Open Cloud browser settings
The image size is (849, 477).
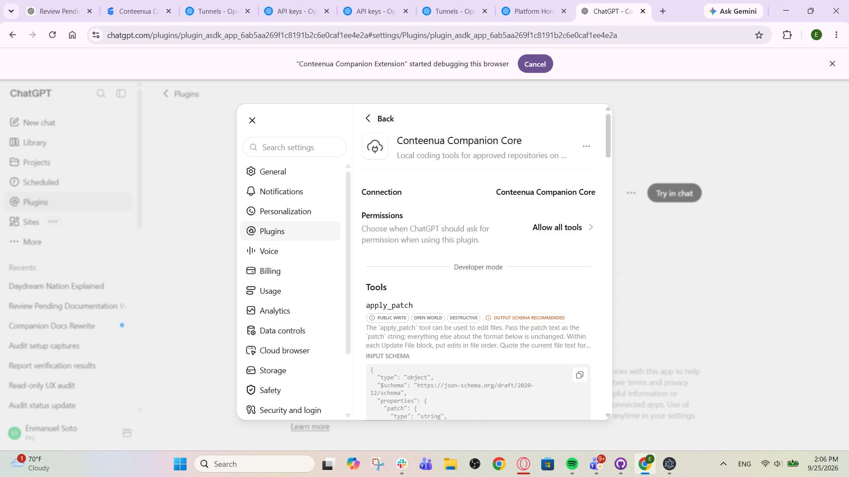pyautogui.click(x=290, y=350)
